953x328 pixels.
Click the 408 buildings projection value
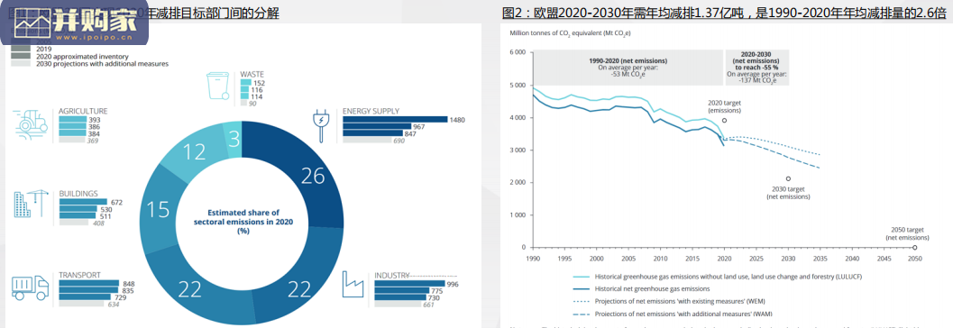click(x=98, y=223)
